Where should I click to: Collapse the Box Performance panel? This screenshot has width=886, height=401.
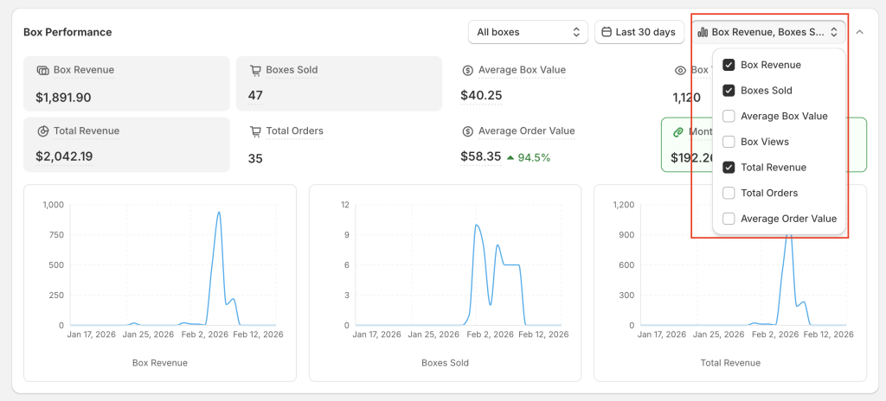(859, 32)
